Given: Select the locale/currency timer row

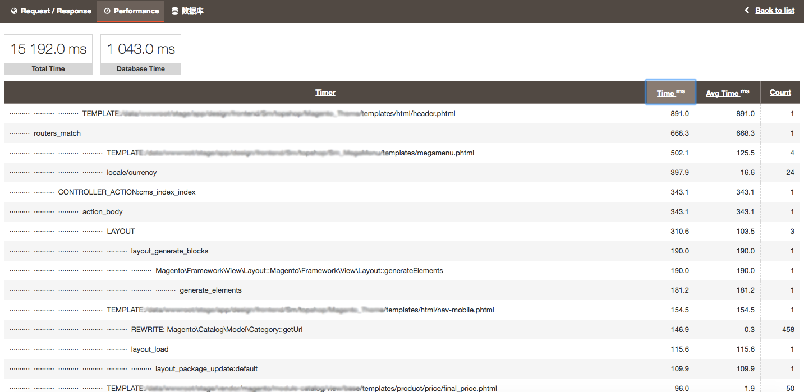Looking at the screenshot, I should [132, 173].
